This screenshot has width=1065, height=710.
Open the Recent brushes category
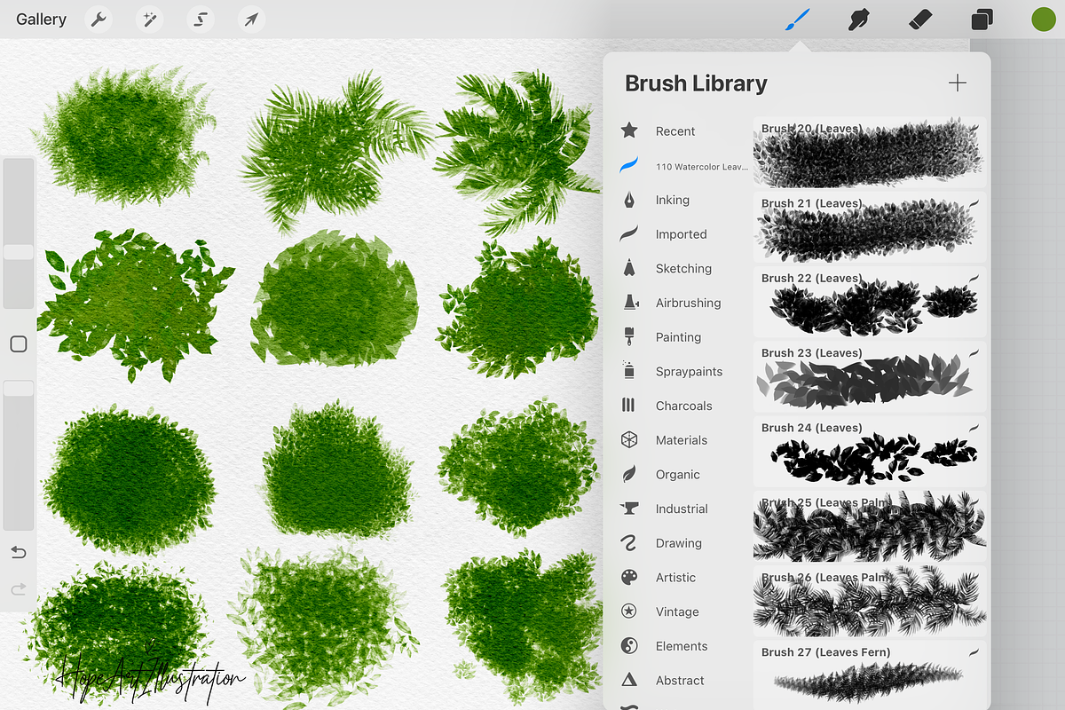(x=674, y=131)
